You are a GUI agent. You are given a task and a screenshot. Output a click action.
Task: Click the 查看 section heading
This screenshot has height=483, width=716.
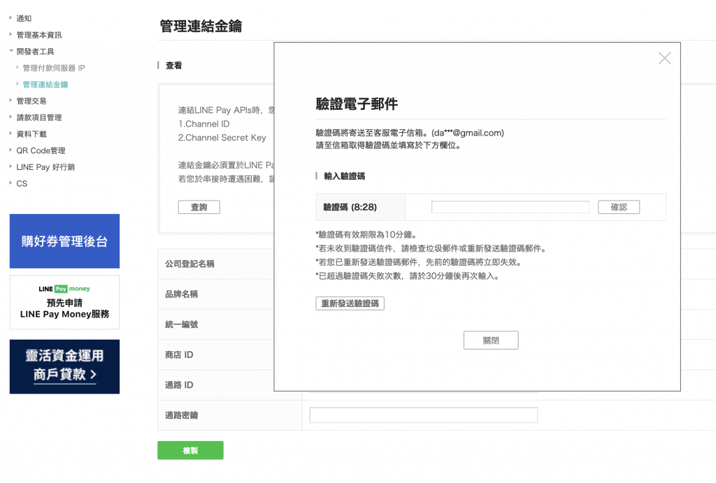(173, 65)
